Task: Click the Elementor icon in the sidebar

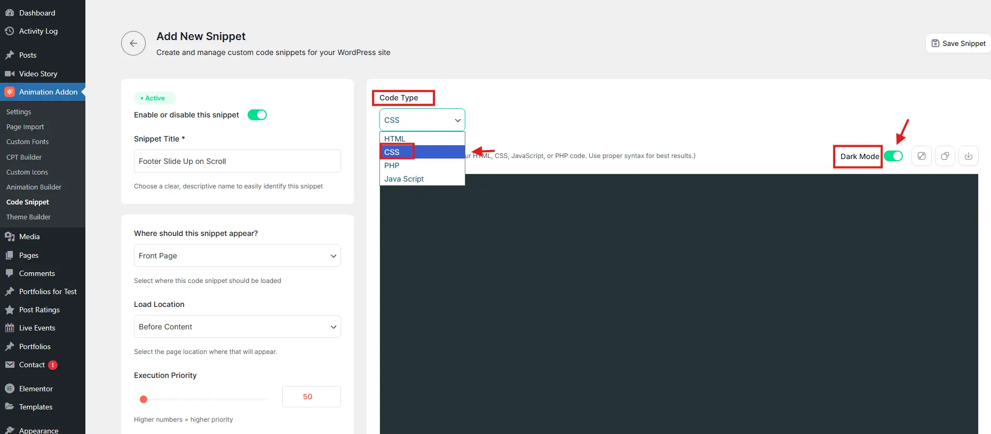Action: [10, 389]
